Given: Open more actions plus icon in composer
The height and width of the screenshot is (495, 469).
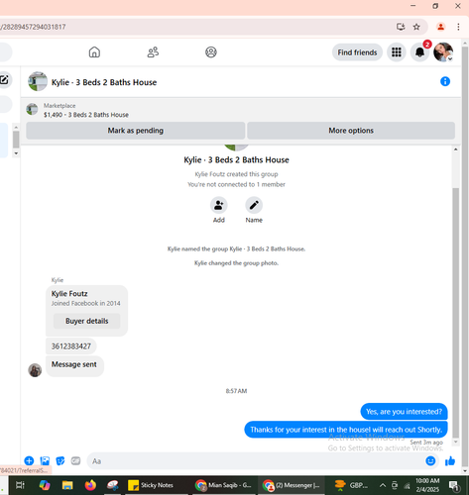Looking at the screenshot, I should tap(29, 461).
